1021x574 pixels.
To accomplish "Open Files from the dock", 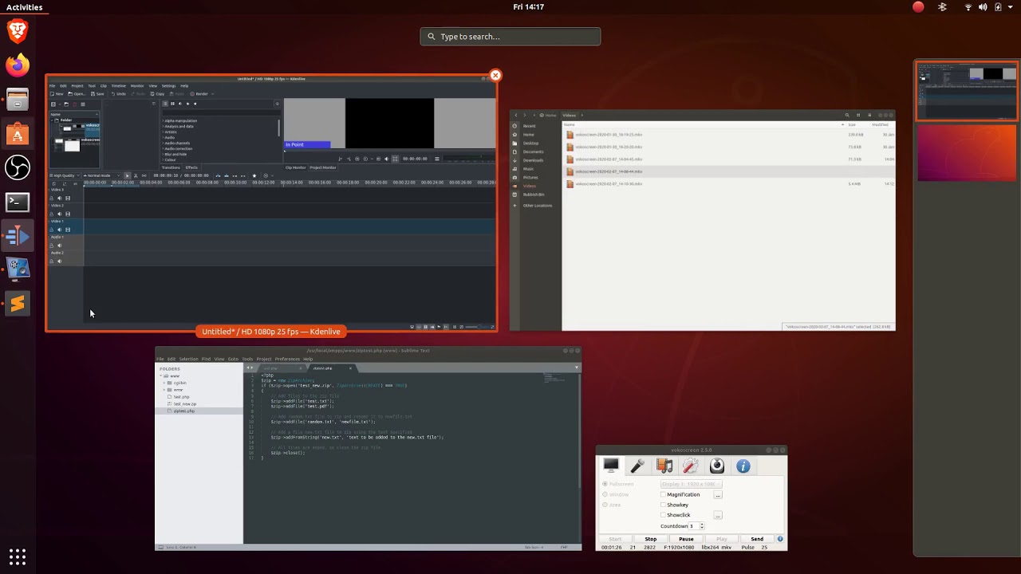I will [18, 100].
